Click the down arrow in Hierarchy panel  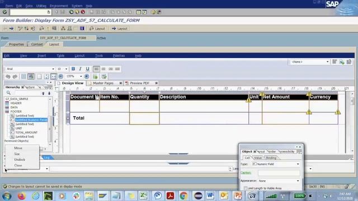(49, 93)
